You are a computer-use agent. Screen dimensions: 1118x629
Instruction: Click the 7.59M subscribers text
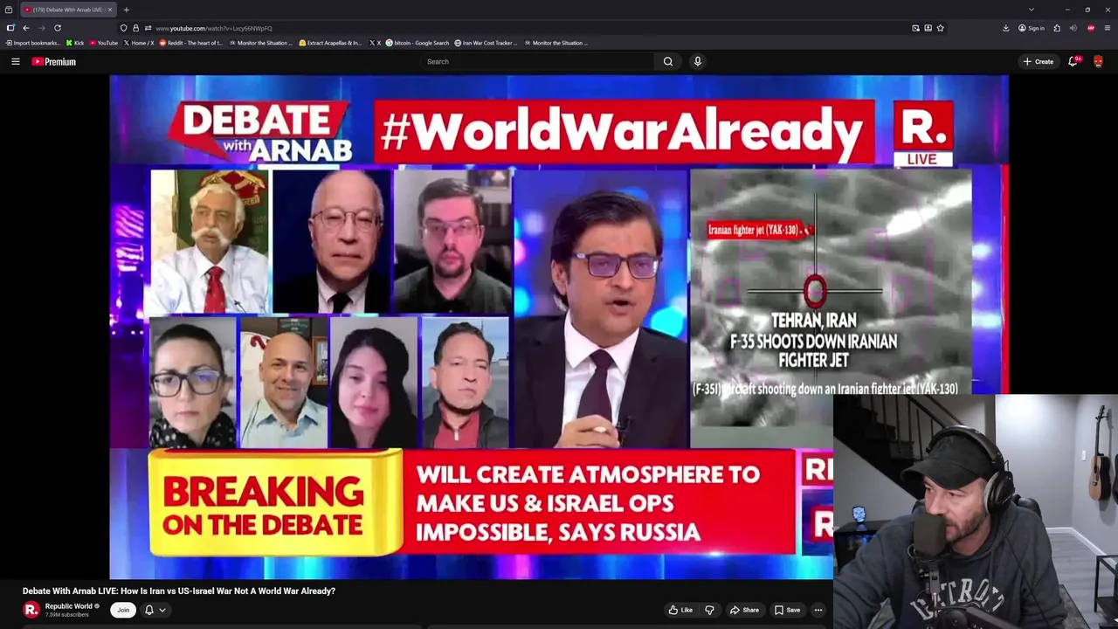[x=67, y=615]
